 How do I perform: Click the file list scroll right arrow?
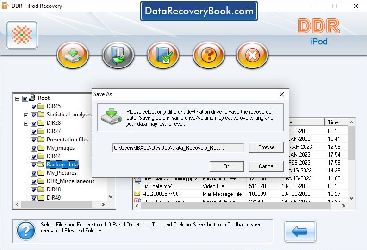[343, 206]
